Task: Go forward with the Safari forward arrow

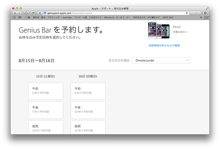Action: point(19,13)
